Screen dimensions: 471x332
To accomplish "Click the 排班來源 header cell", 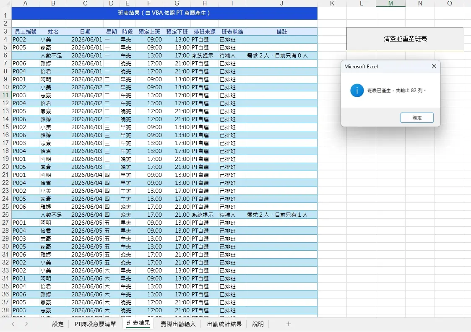I will (x=205, y=31).
